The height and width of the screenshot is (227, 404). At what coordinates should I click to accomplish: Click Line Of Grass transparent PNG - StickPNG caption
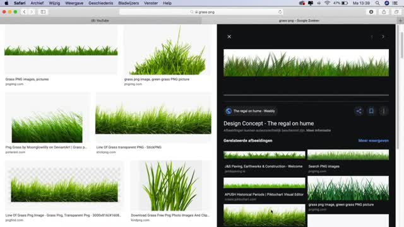[129, 147]
